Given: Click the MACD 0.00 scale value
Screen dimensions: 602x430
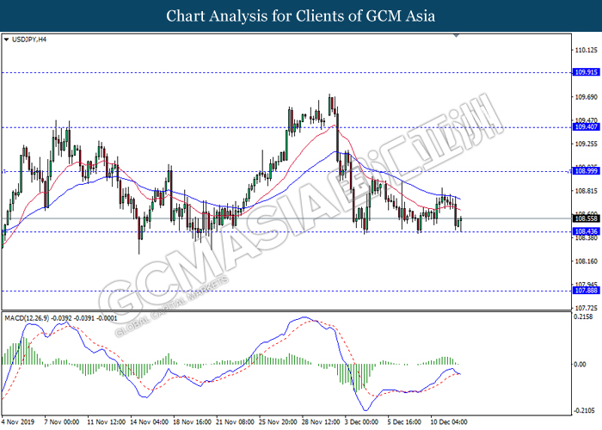Looking at the screenshot, I should point(580,365).
